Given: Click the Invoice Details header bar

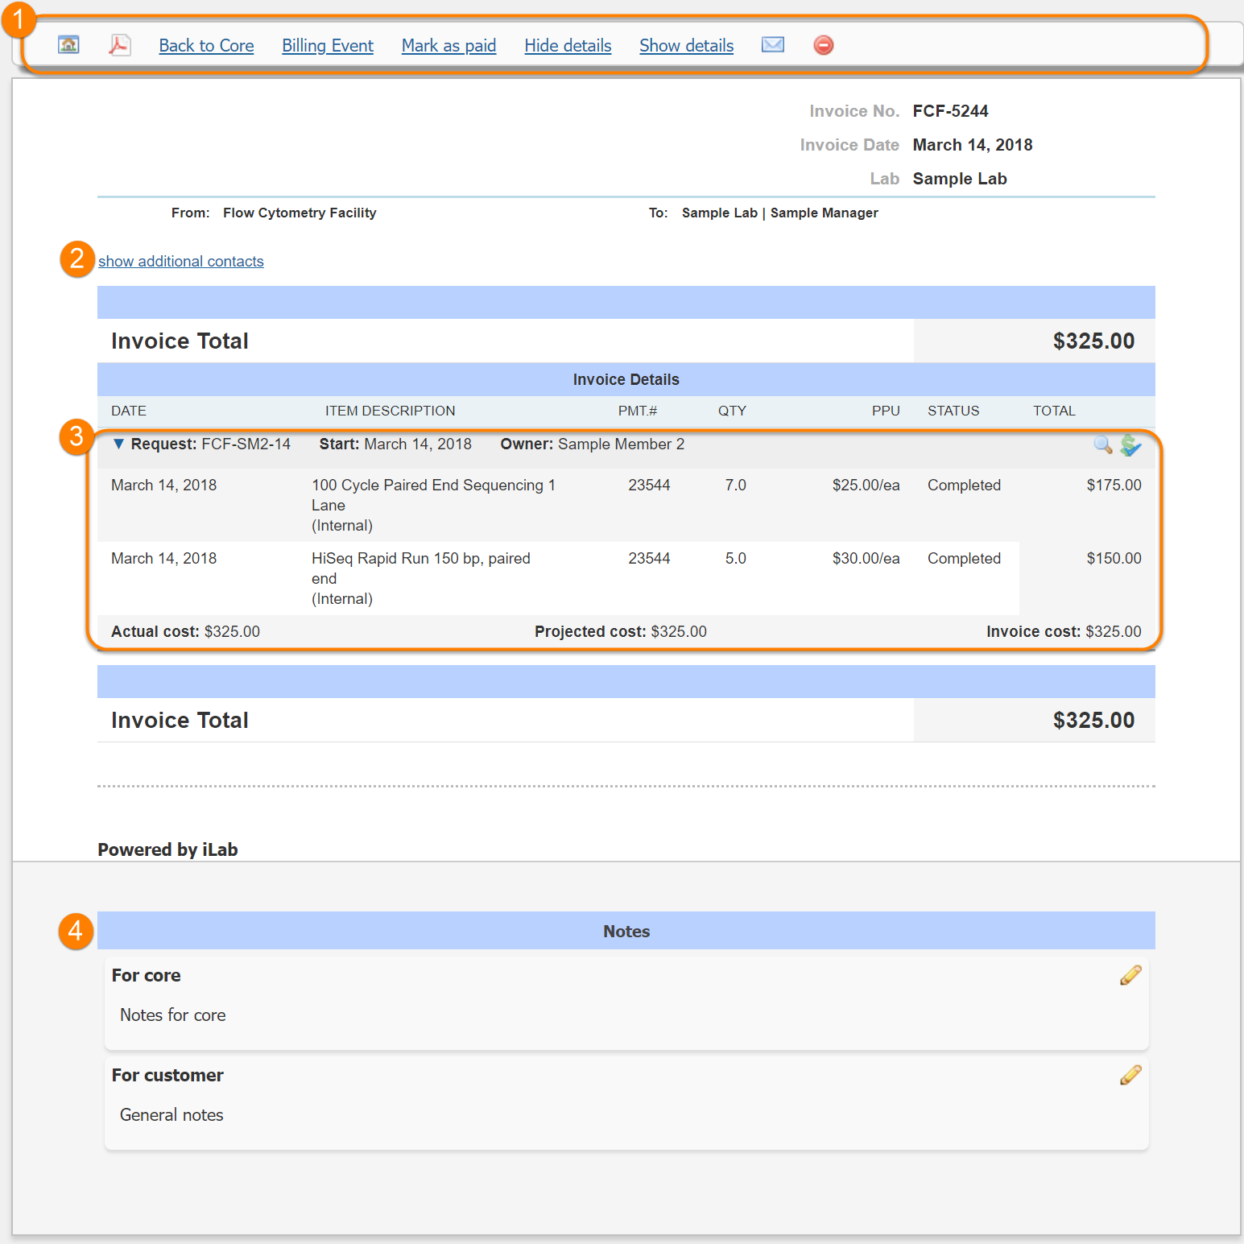Looking at the screenshot, I should pos(626,379).
